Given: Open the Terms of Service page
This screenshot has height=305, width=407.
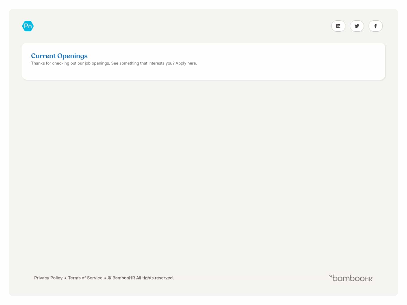Looking at the screenshot, I should (x=85, y=278).
